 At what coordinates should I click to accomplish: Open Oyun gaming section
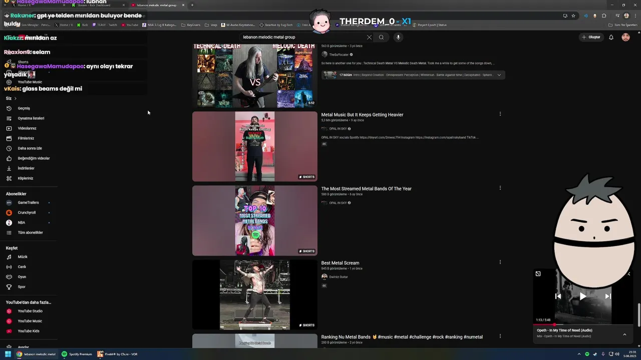(x=22, y=277)
